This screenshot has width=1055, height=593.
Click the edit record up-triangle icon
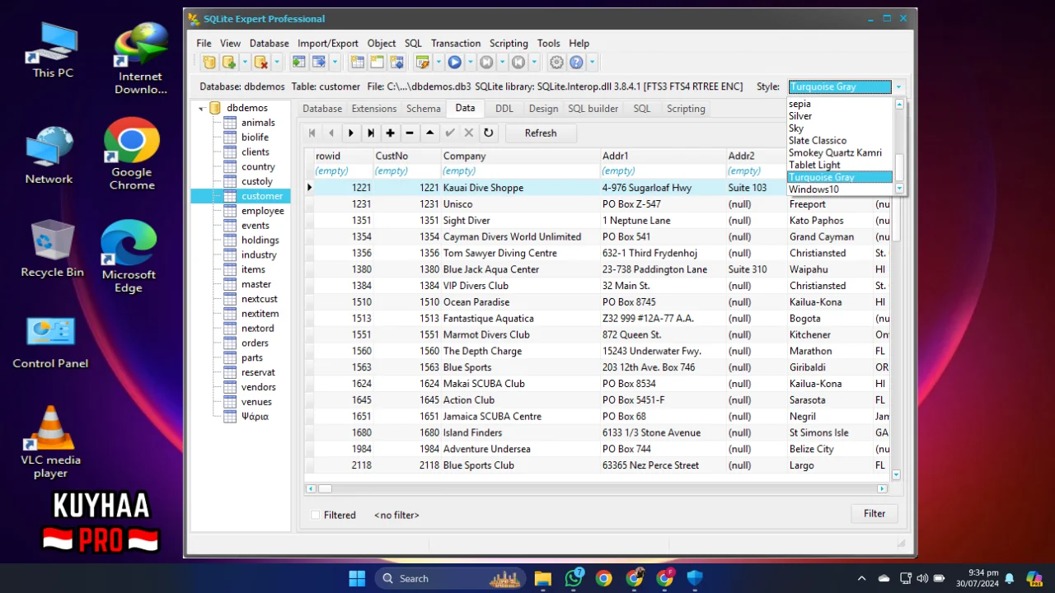(429, 133)
